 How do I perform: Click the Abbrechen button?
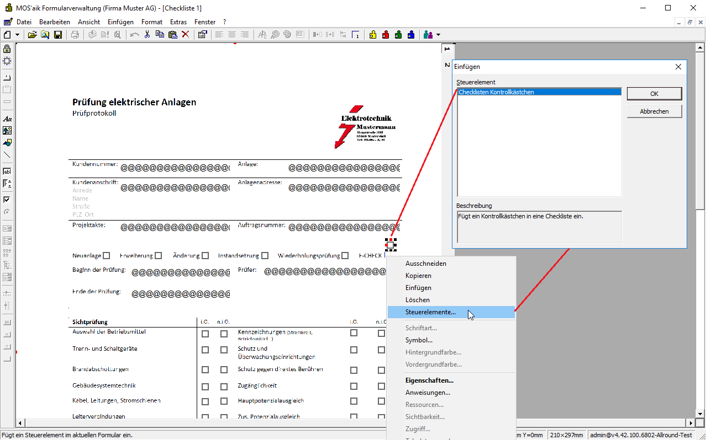click(x=654, y=111)
